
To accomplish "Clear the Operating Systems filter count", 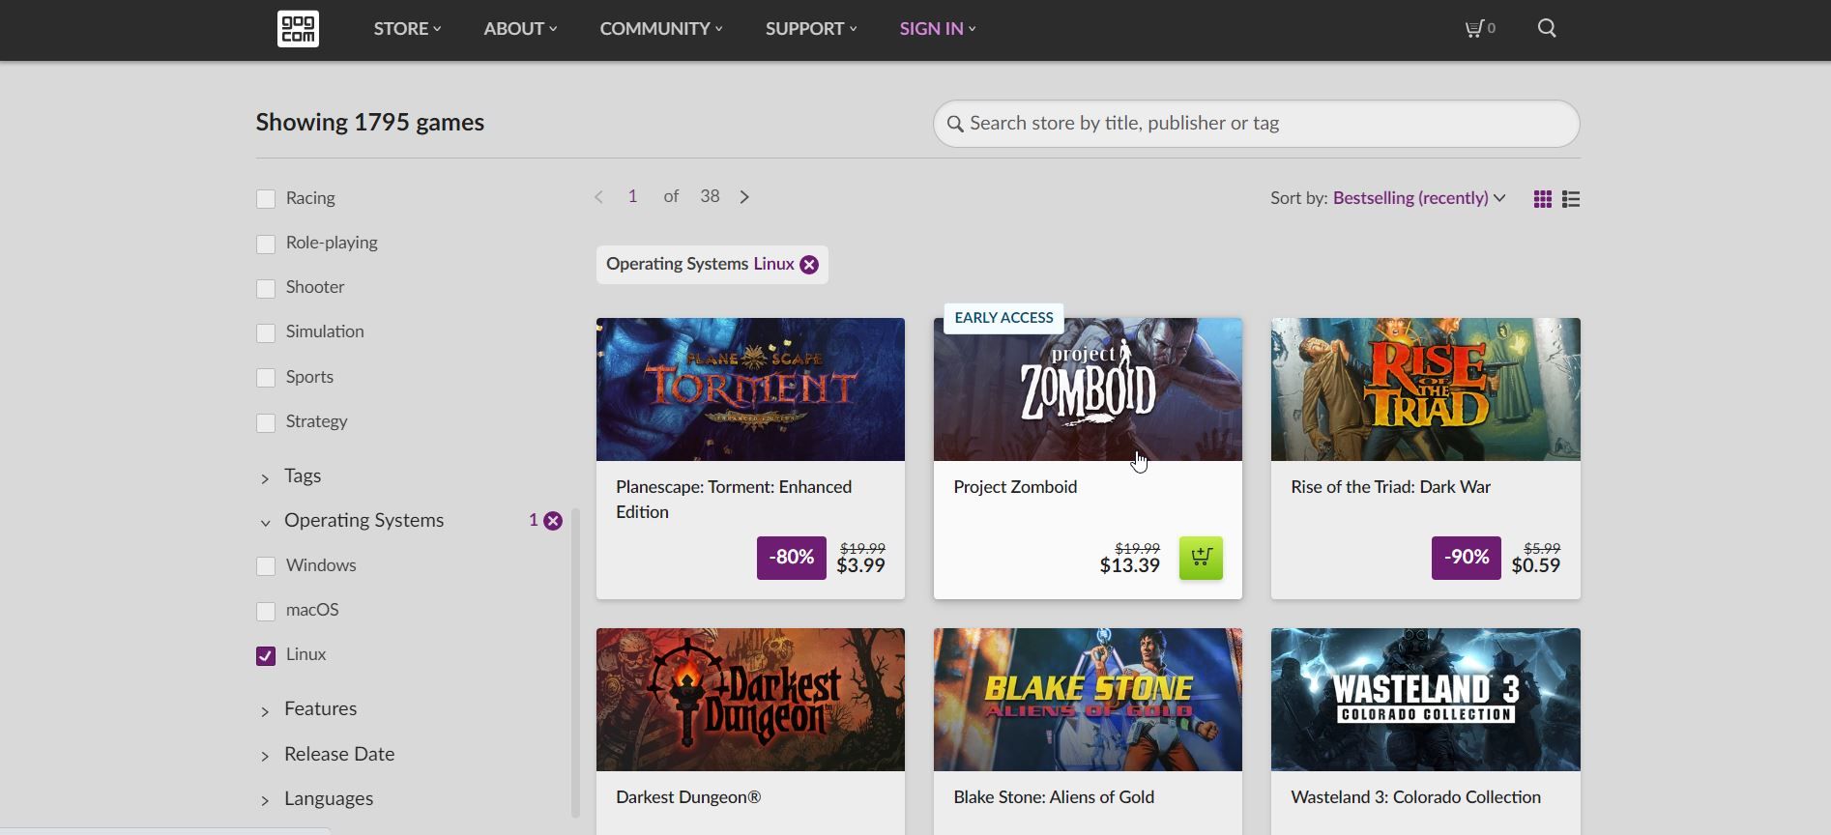I will [553, 521].
